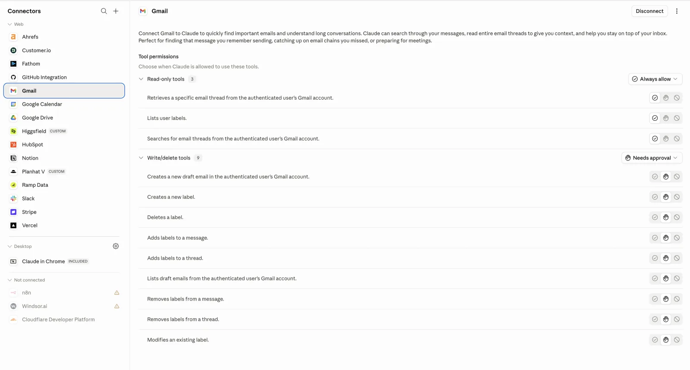Open the Always allow dropdown
The image size is (690, 370).
click(655, 79)
